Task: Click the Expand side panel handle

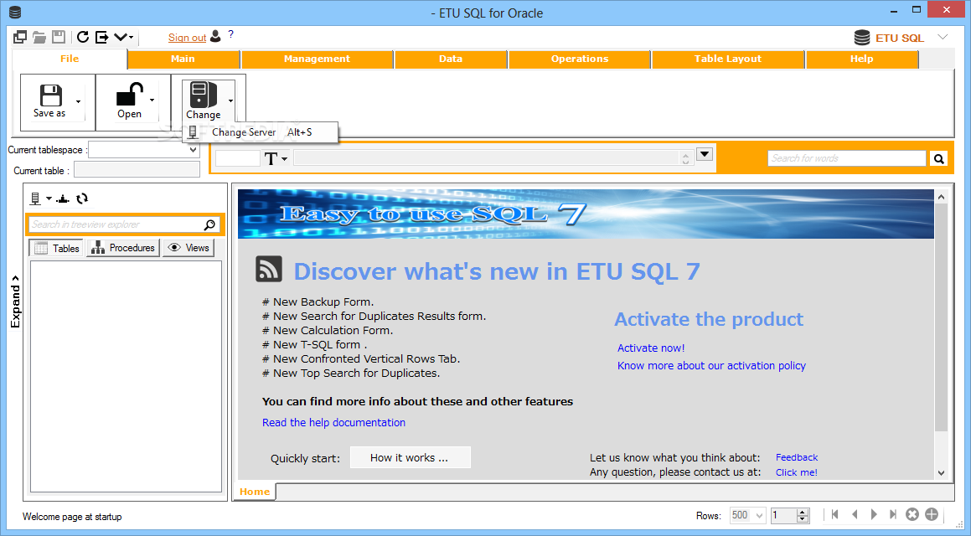Action: tap(15, 301)
